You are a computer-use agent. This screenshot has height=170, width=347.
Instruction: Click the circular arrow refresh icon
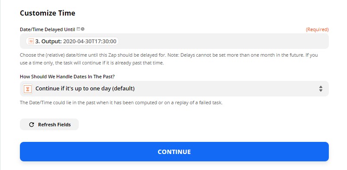[x=32, y=125]
